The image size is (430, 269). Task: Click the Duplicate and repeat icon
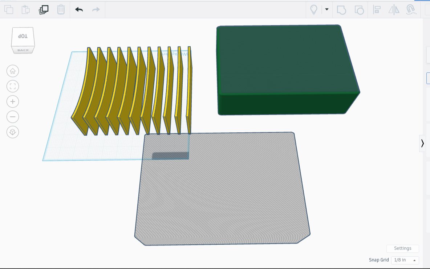pyautogui.click(x=44, y=9)
